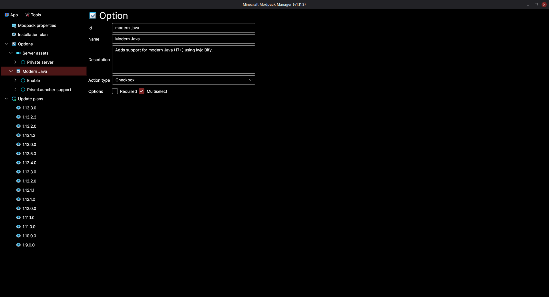Screen dimensions: 549x297
Task: Uncheck the Multiselect checkbox
Action: 142,91
